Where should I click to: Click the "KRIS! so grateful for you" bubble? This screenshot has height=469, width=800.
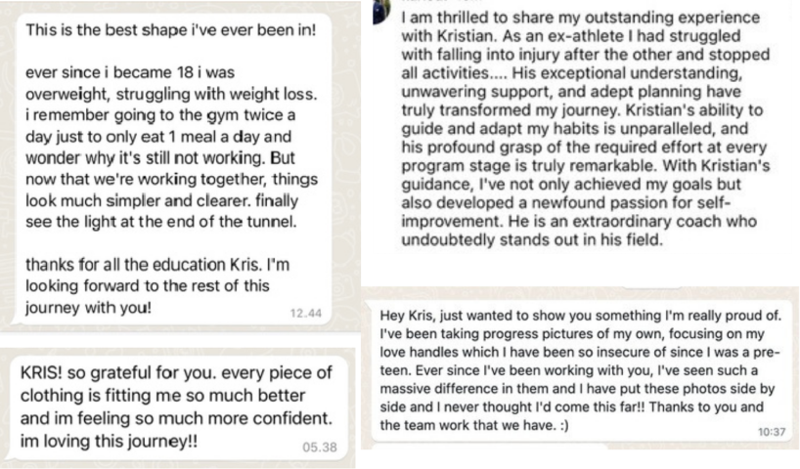[x=177, y=406]
